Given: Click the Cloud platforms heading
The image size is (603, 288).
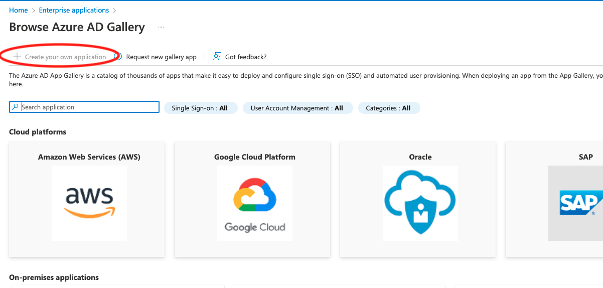Looking at the screenshot, I should pyautogui.click(x=38, y=132).
